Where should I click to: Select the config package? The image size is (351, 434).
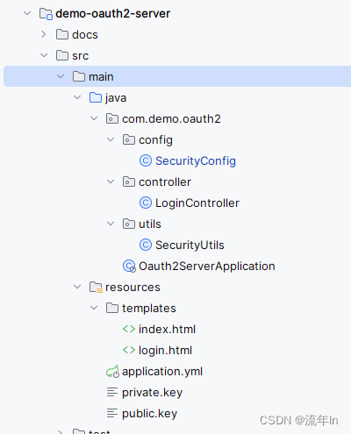(155, 140)
